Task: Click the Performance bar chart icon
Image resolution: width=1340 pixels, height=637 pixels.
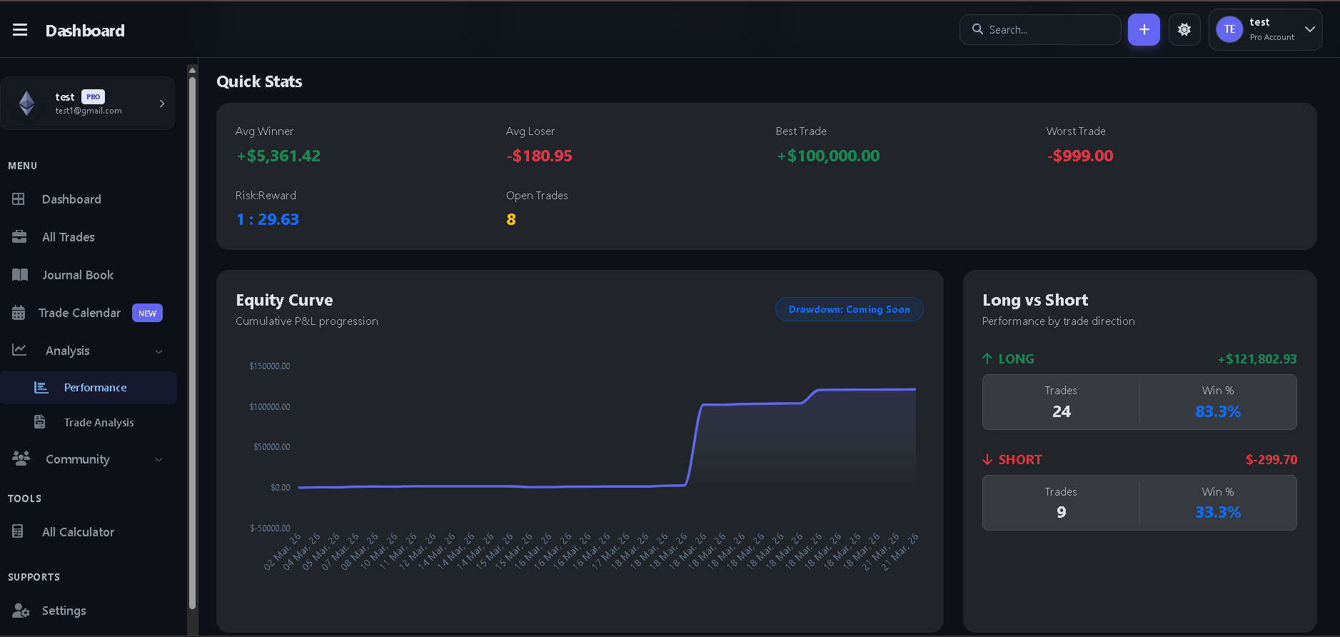Action: pos(41,387)
